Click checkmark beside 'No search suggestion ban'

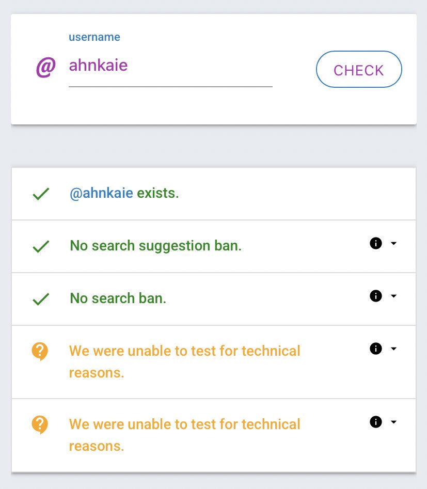click(x=41, y=246)
